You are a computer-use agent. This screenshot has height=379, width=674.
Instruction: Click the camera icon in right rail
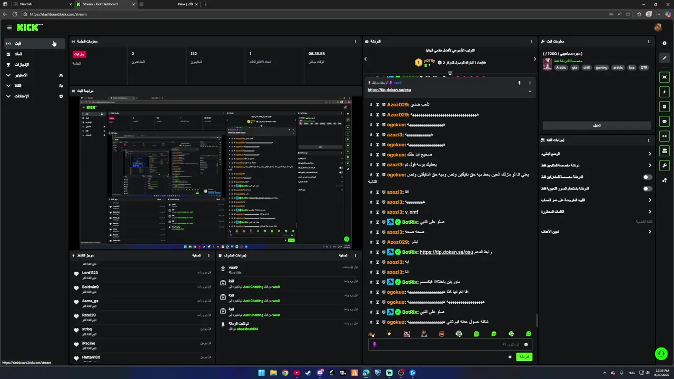pos(665,151)
